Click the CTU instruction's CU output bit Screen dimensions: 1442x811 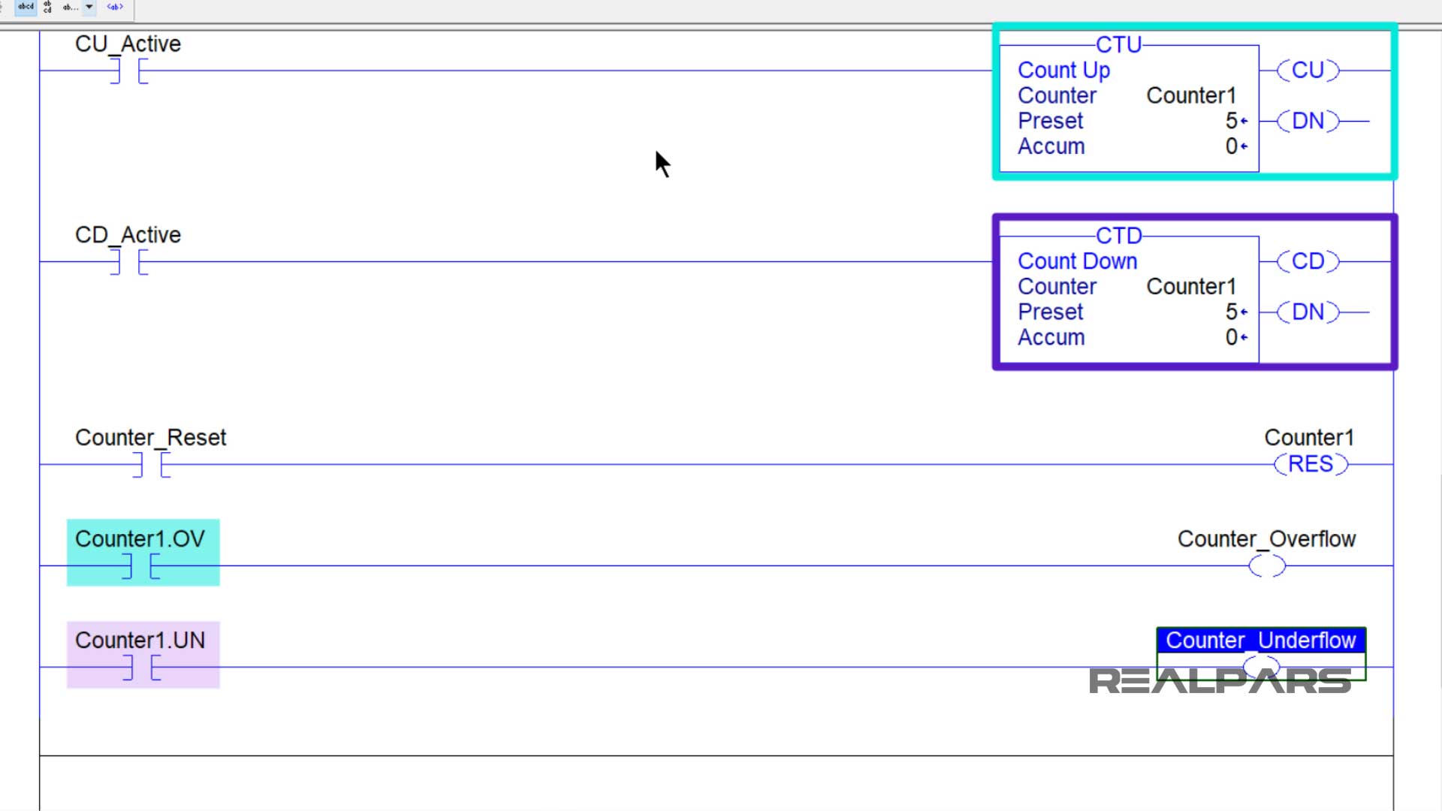coord(1308,71)
